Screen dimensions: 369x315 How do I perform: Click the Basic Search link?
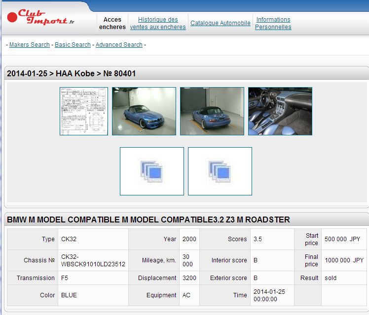[x=73, y=45]
